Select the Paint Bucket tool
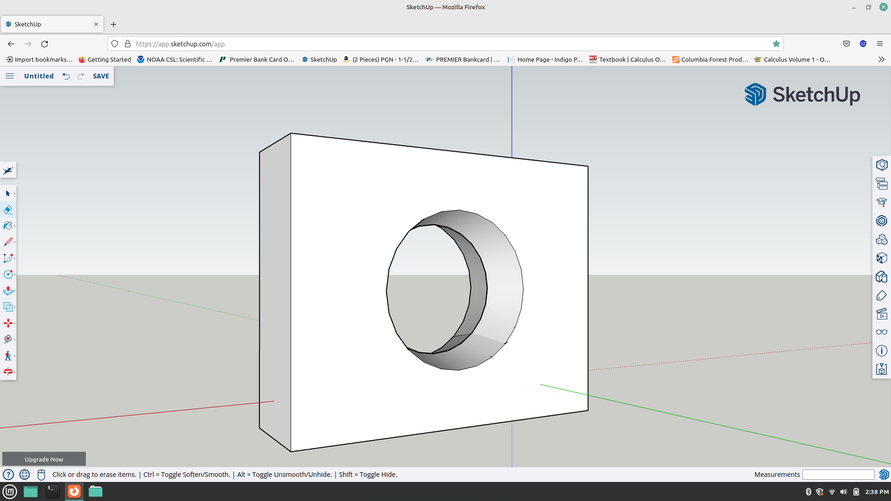The image size is (891, 501). tap(8, 226)
